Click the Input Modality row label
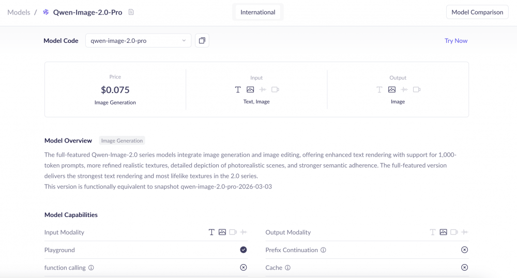Viewport: 517px width, 278px height. point(64,232)
